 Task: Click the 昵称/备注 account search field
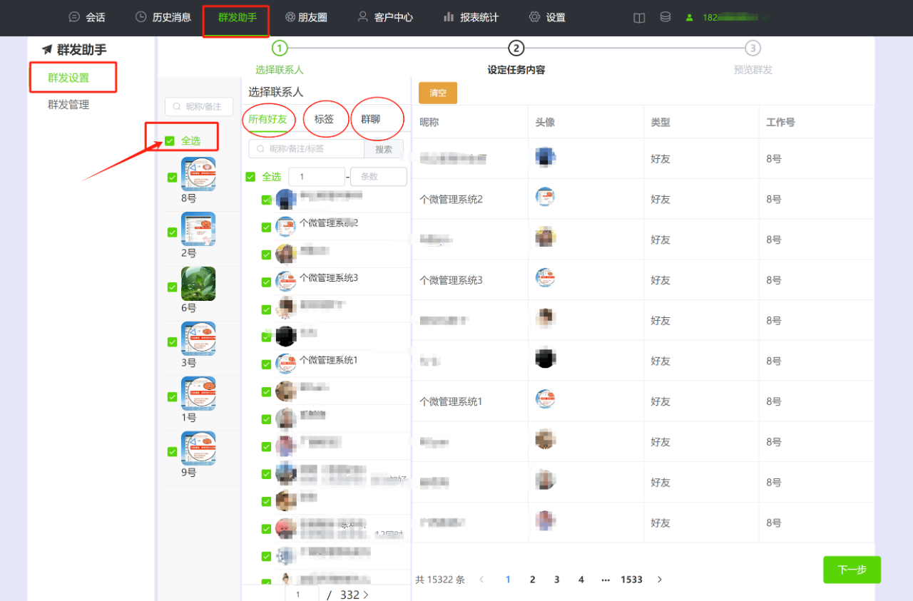(x=199, y=107)
